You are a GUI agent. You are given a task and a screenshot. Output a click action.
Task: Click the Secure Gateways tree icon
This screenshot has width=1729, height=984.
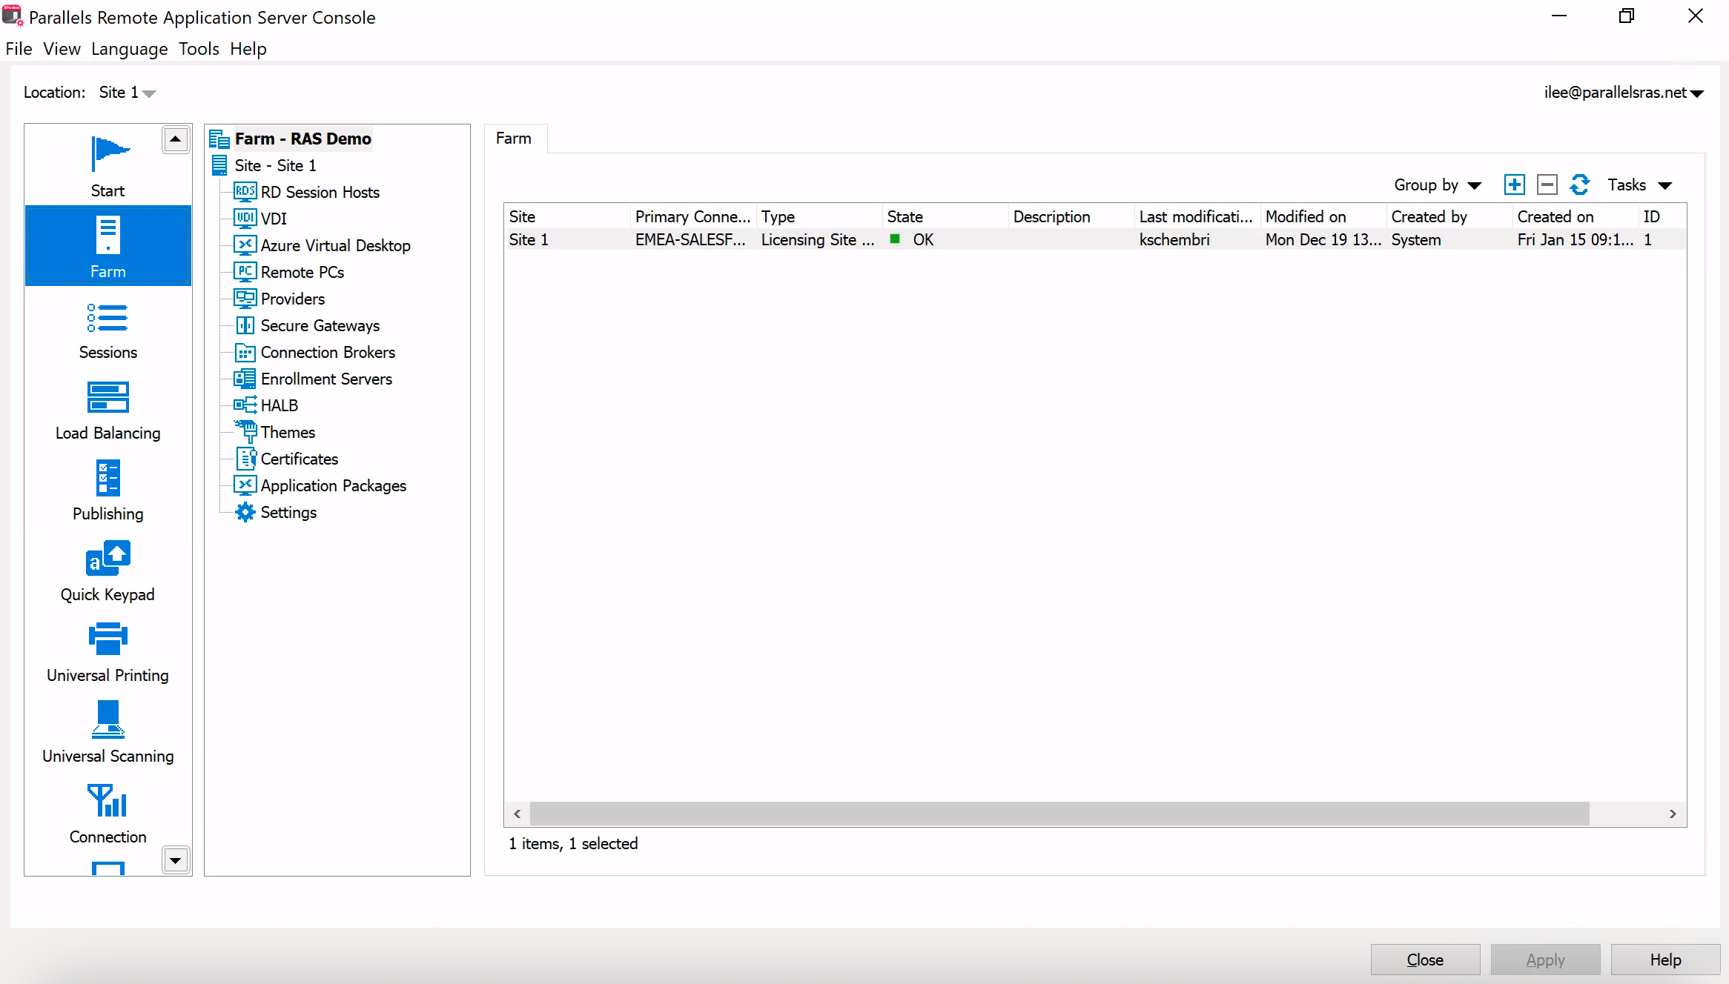point(245,325)
